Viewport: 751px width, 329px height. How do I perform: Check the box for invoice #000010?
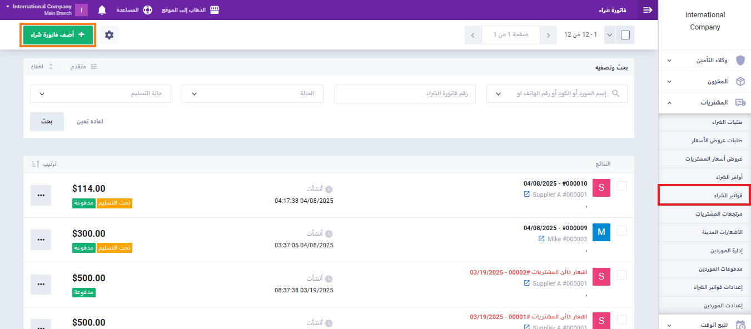[x=622, y=186]
